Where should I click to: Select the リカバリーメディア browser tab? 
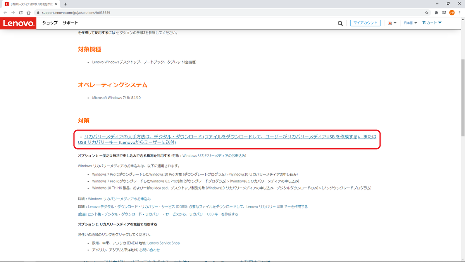(30, 4)
